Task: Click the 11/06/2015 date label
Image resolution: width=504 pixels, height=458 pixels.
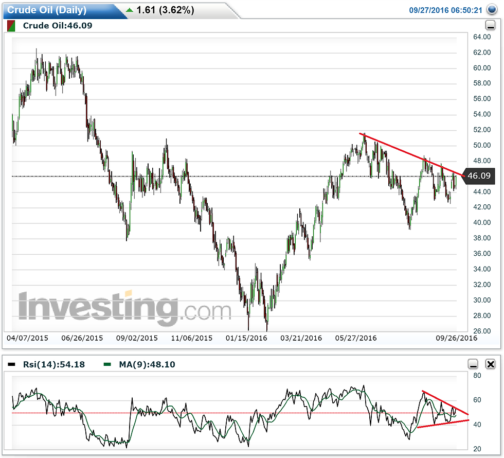Action: [191, 338]
